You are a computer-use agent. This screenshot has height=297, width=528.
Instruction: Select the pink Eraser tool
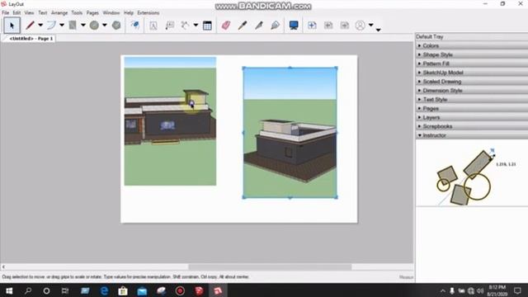225,26
